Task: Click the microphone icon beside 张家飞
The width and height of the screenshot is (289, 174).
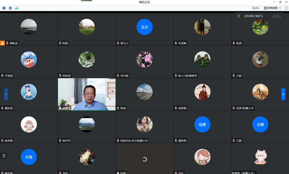Action: click(x=60, y=108)
